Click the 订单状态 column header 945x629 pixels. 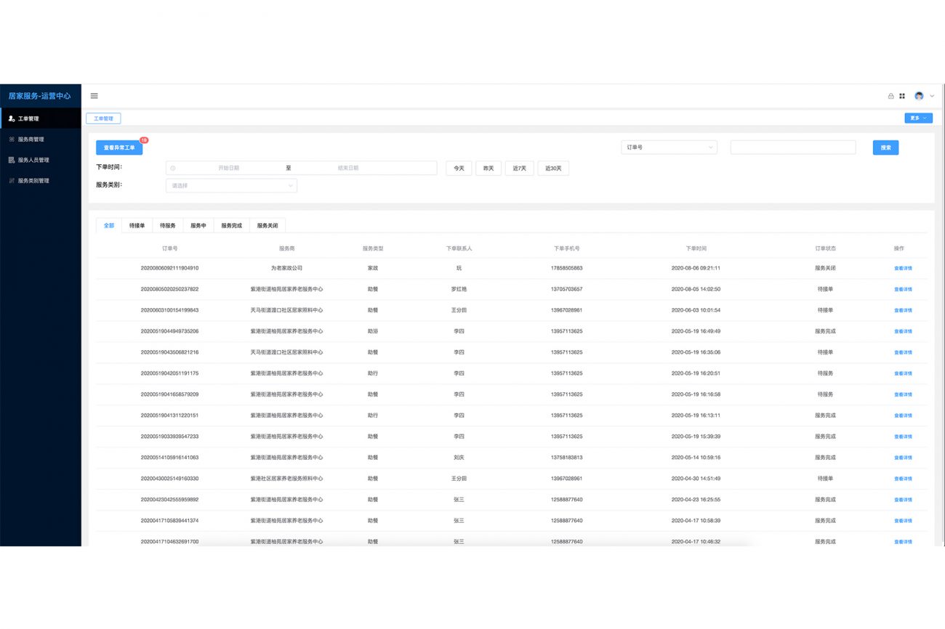point(825,248)
